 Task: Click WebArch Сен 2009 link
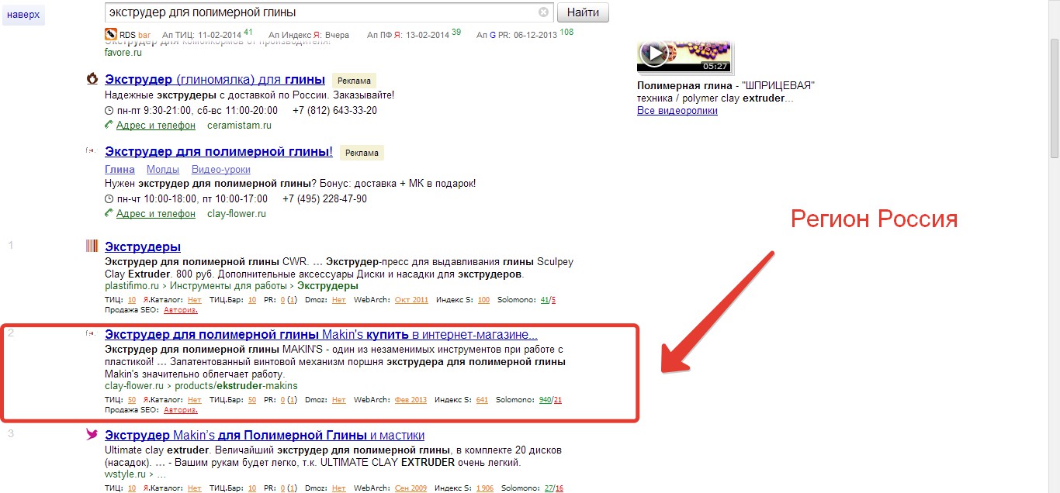click(411, 488)
